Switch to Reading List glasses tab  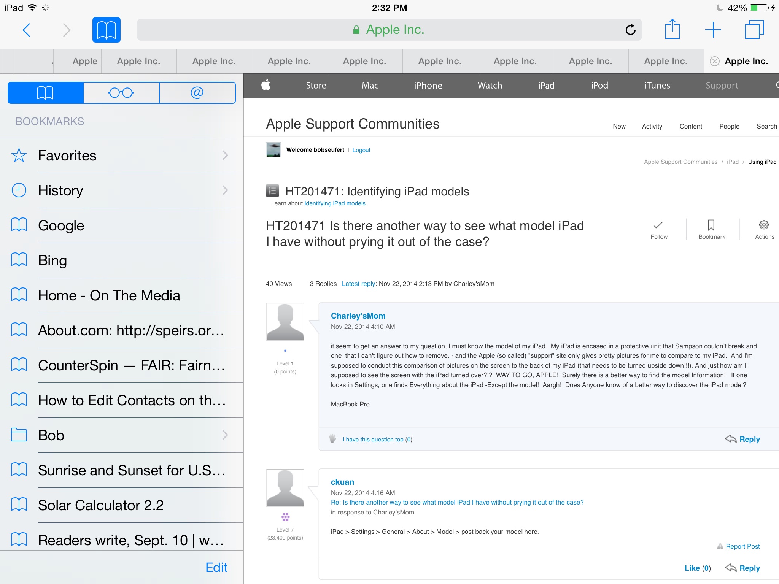point(121,92)
